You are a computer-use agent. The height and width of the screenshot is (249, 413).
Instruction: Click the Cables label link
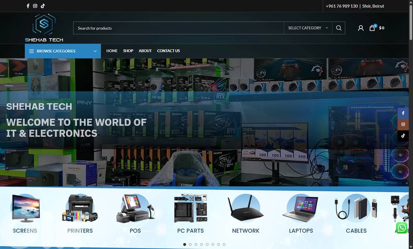(357, 231)
